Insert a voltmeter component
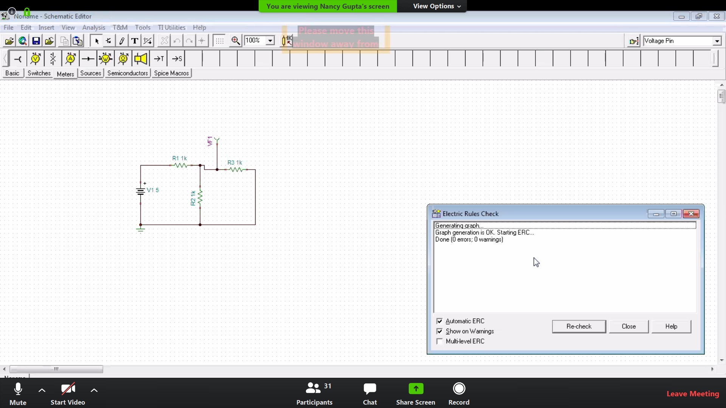 point(36,59)
